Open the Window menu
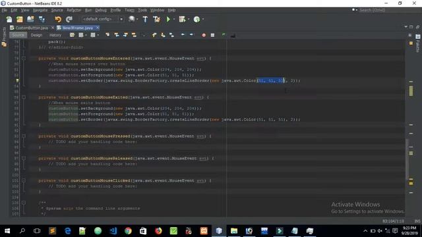The width and height of the screenshot is (422, 237). point(157,11)
